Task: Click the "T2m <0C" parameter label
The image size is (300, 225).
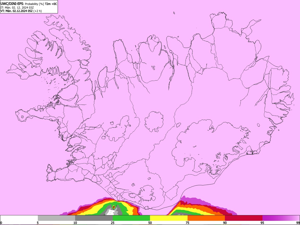Action: (51, 4)
